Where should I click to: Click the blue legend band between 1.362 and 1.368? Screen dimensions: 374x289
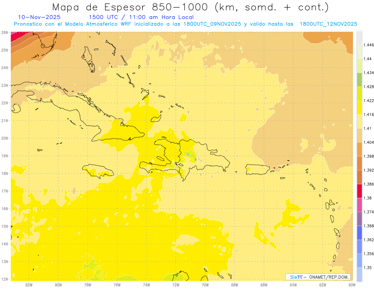pos(359,233)
